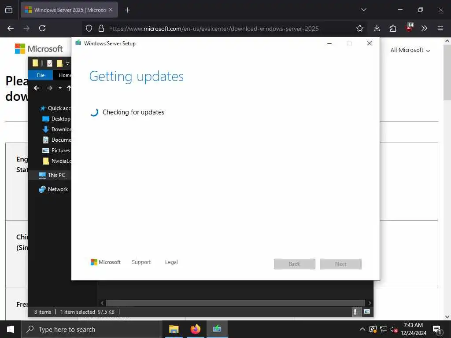The height and width of the screenshot is (338, 451).
Task: Click Windows Server Setup title icon
Action: pyautogui.click(x=78, y=43)
